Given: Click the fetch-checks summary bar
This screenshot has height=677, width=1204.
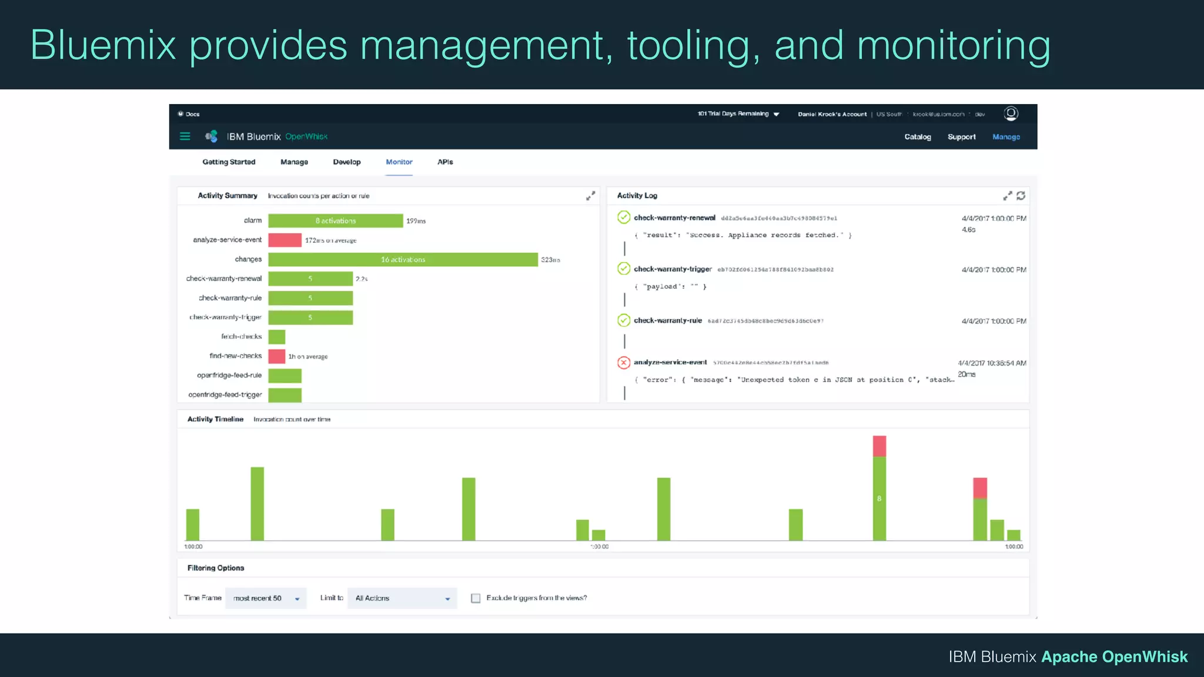Looking at the screenshot, I should (x=277, y=337).
